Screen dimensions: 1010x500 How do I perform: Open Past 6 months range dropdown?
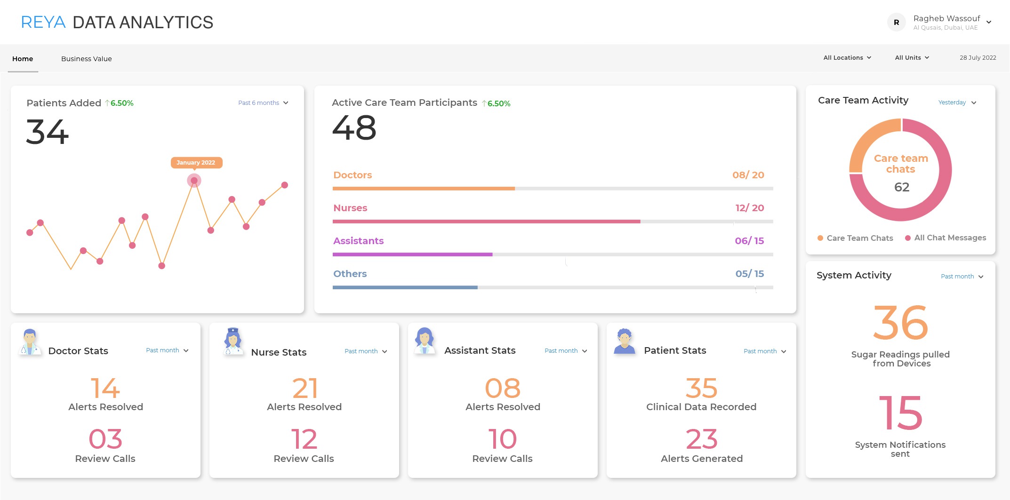point(263,103)
